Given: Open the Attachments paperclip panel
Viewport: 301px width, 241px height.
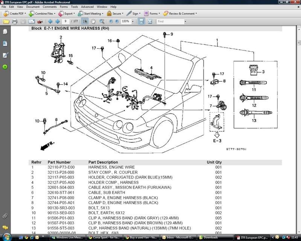Looking at the screenshot, I should pos(5,216).
